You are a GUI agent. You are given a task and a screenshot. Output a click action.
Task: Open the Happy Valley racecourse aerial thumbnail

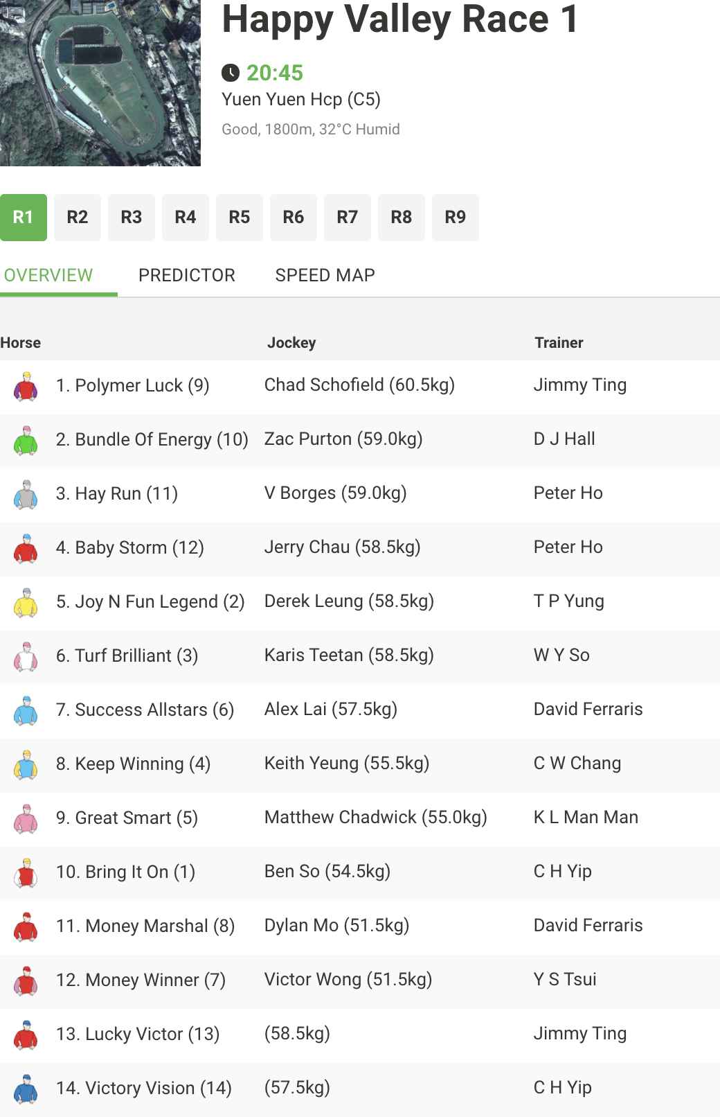(100, 83)
